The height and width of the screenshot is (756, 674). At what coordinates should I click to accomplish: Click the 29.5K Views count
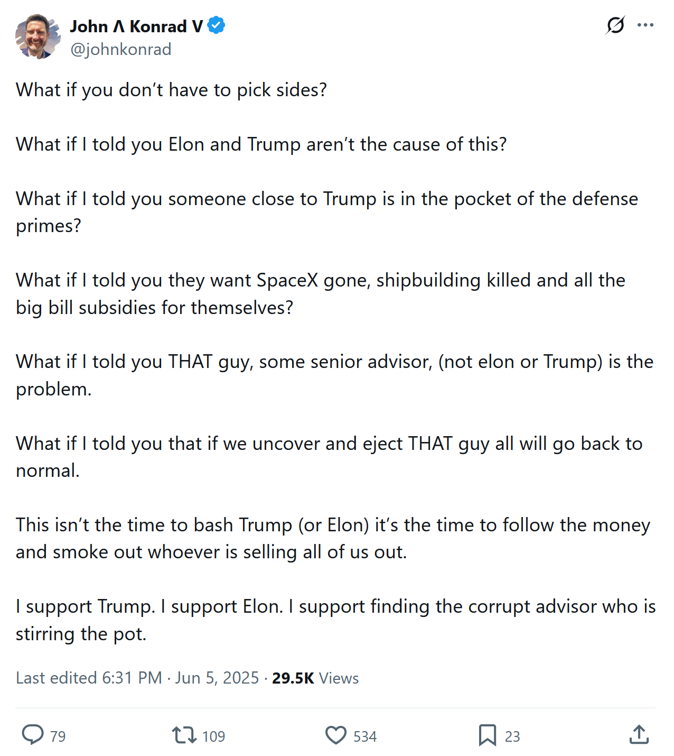coord(315,678)
